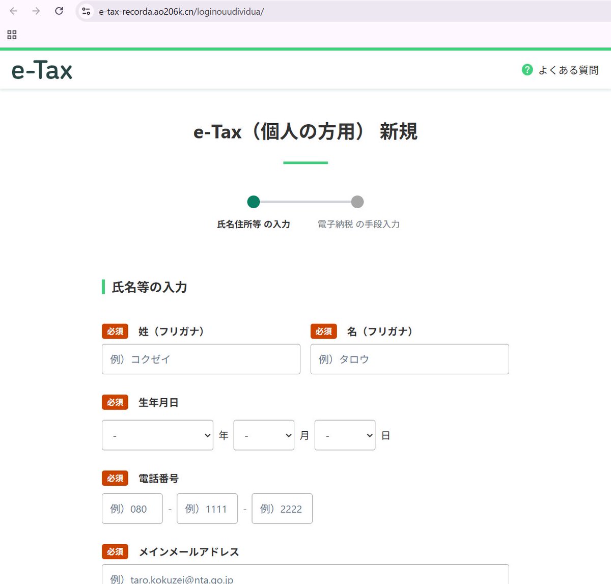The width and height of the screenshot is (611, 584).
Task: Click the first phone number field 080
Action: tap(132, 509)
